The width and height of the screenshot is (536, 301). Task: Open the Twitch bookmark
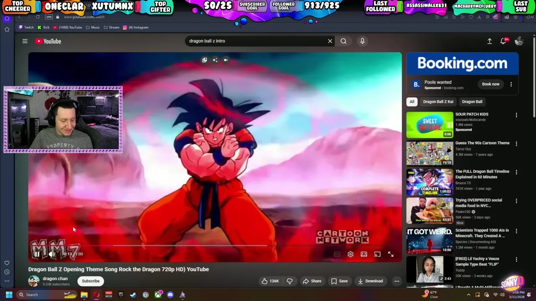pos(26,27)
